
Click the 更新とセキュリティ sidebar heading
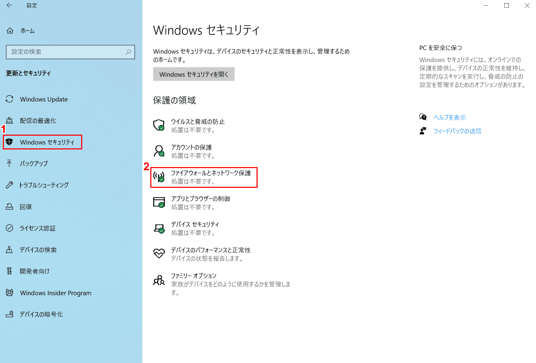28,73
